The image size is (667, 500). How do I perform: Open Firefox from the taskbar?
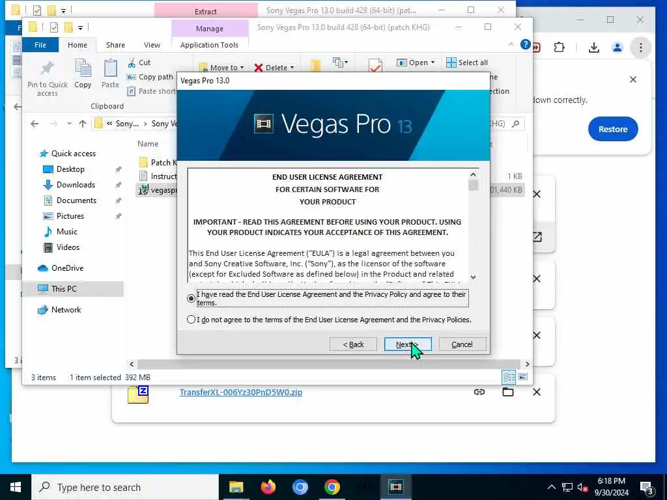pyautogui.click(x=268, y=487)
